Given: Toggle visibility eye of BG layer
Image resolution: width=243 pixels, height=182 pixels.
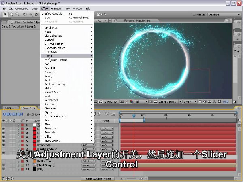Looking at the screenshot, I should click(3, 169).
